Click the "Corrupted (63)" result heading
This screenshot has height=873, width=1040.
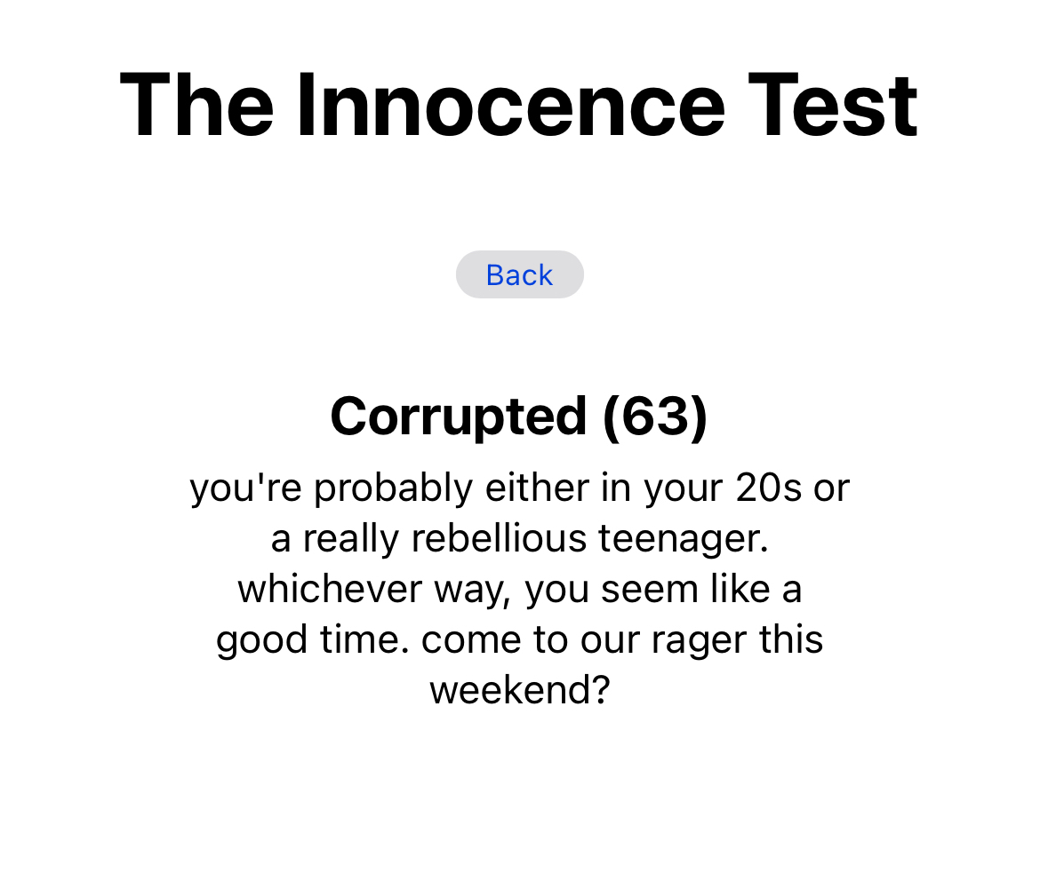coord(519,416)
